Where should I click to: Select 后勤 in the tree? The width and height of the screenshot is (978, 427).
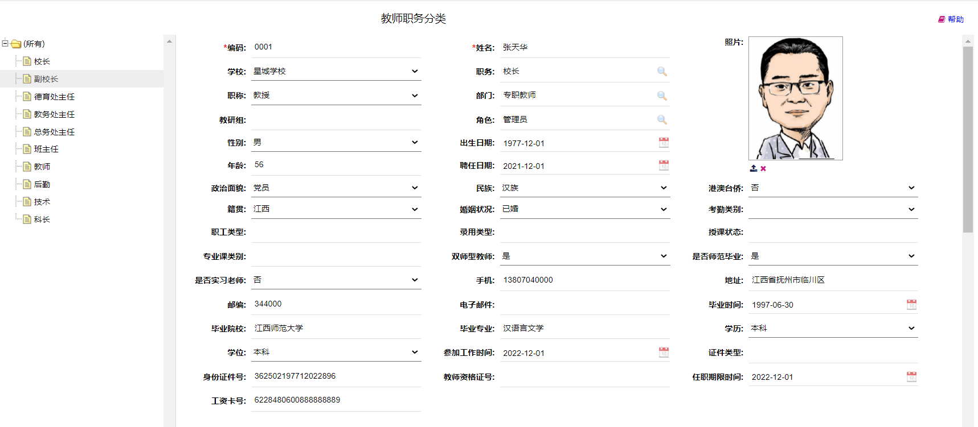(42, 184)
